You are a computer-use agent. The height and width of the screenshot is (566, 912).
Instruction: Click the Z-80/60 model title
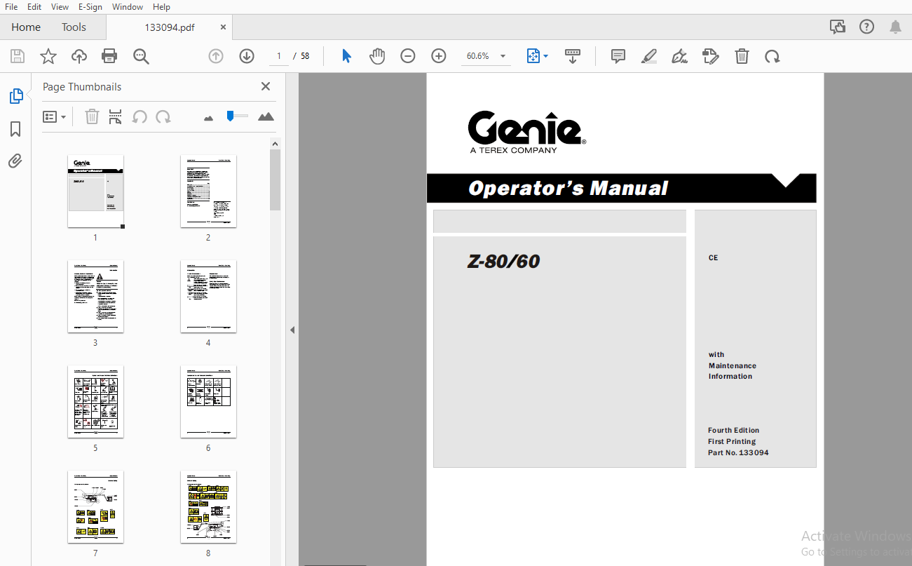[x=503, y=262]
